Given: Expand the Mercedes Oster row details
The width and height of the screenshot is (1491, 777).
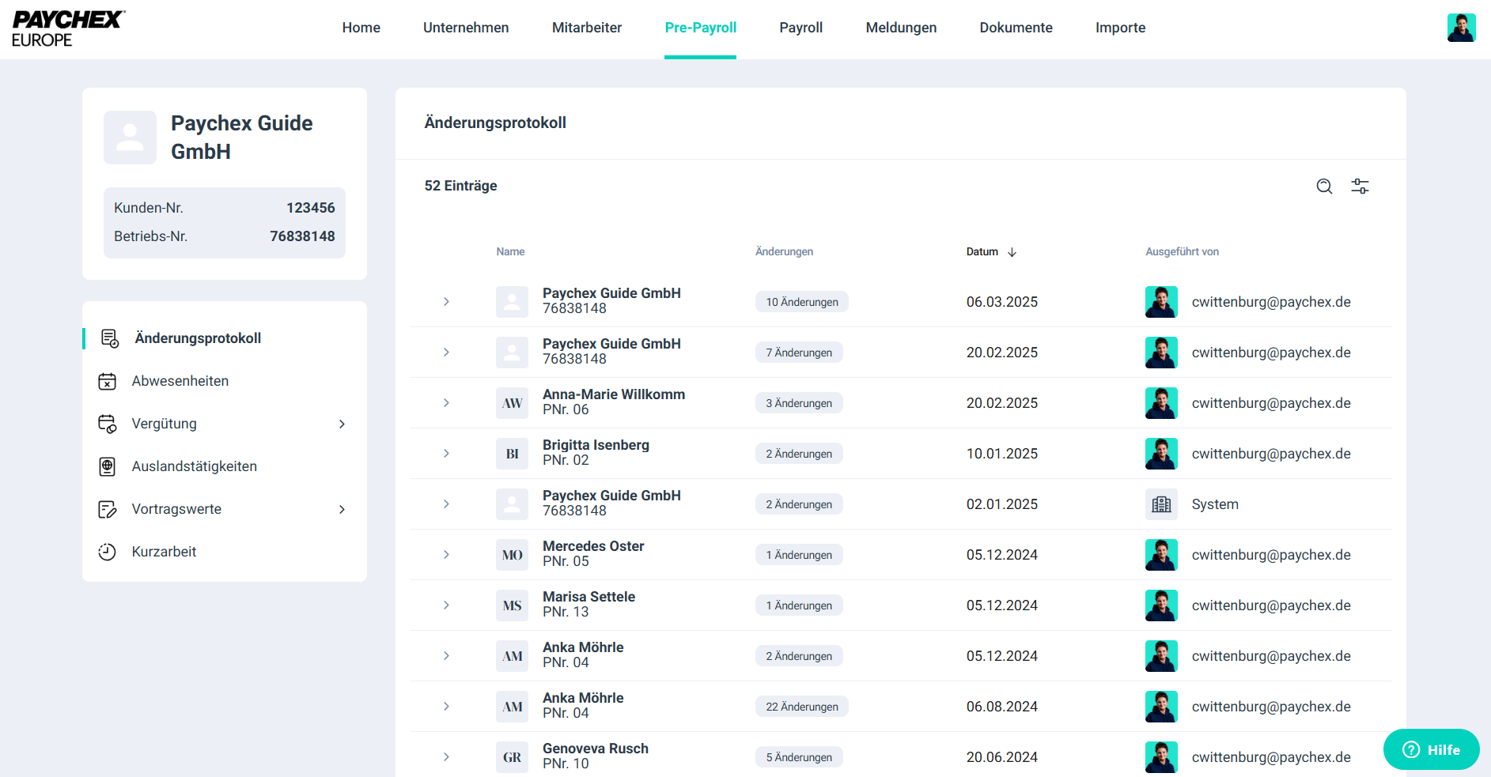Looking at the screenshot, I should point(446,555).
